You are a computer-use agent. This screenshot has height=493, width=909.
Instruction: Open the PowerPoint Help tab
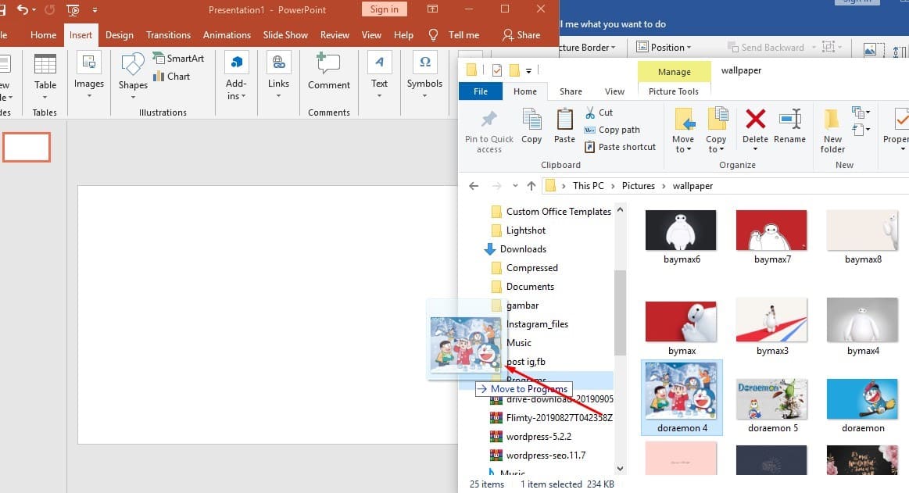403,34
